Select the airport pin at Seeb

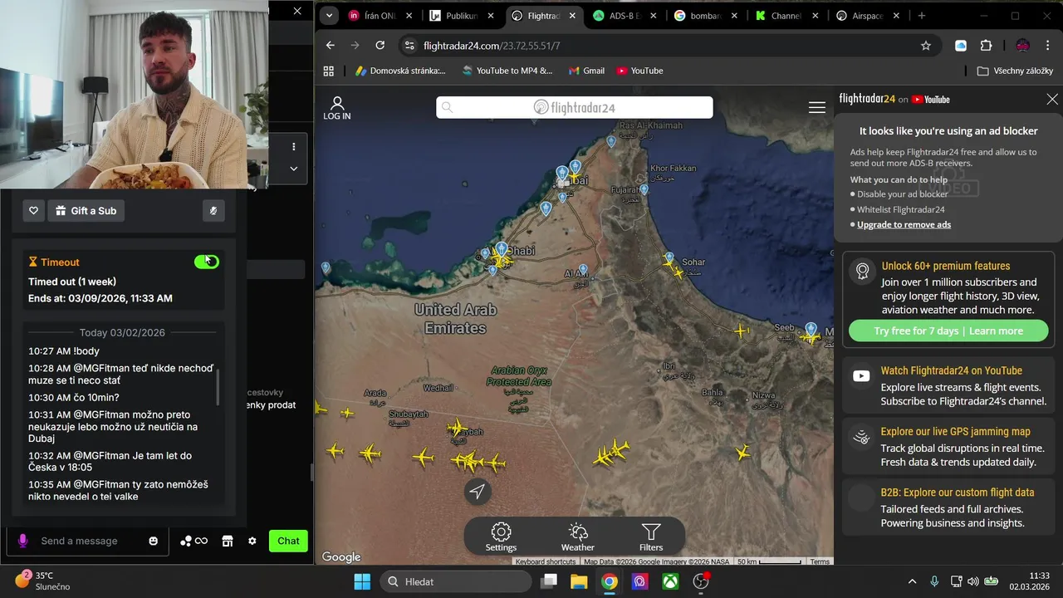tap(811, 329)
